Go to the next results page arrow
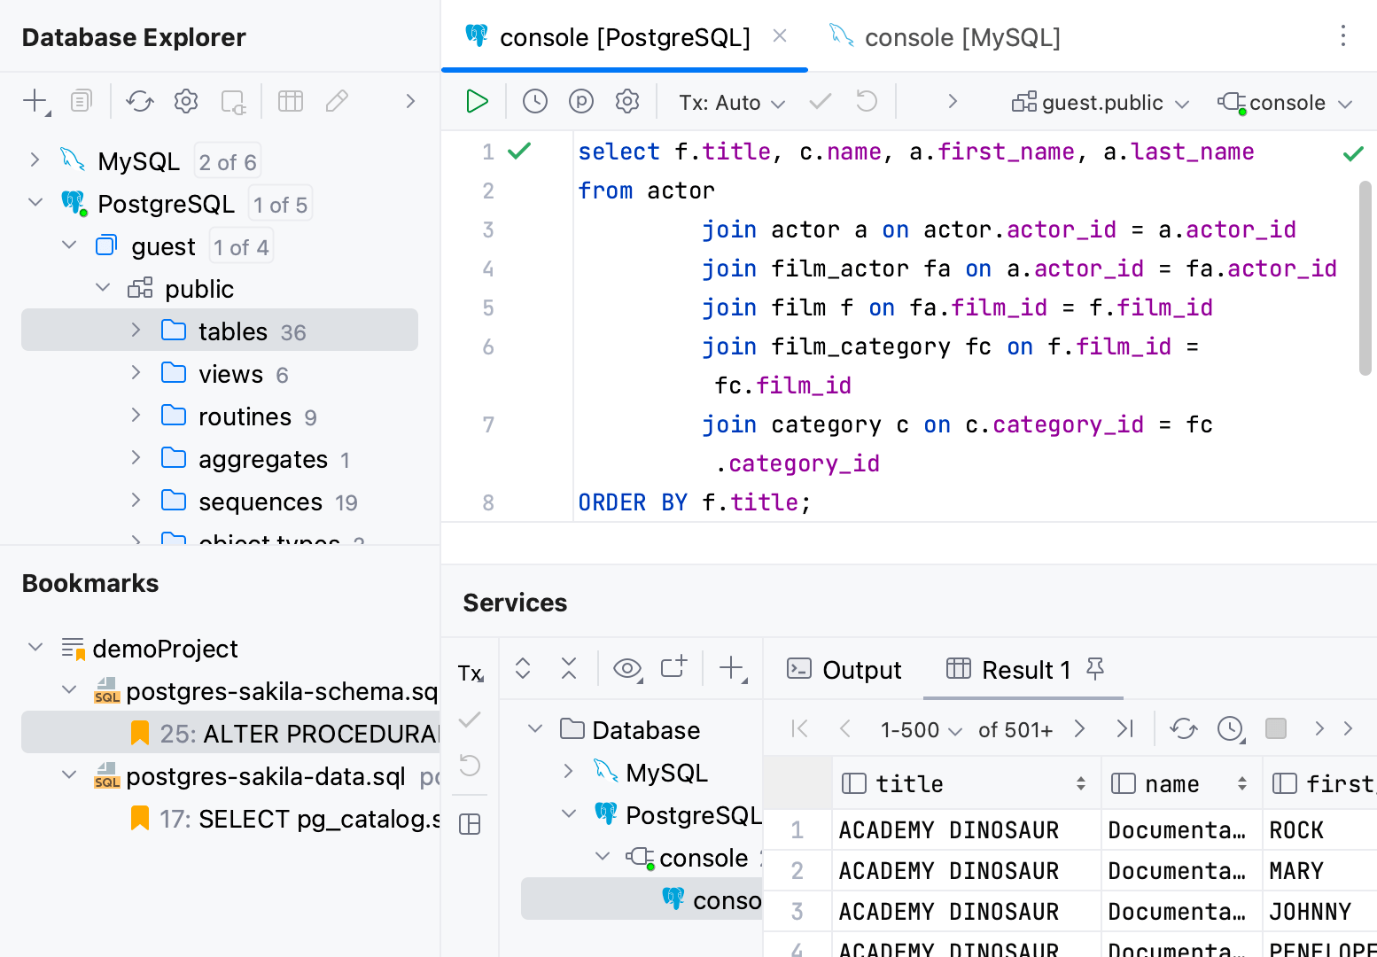 pos(1079,728)
